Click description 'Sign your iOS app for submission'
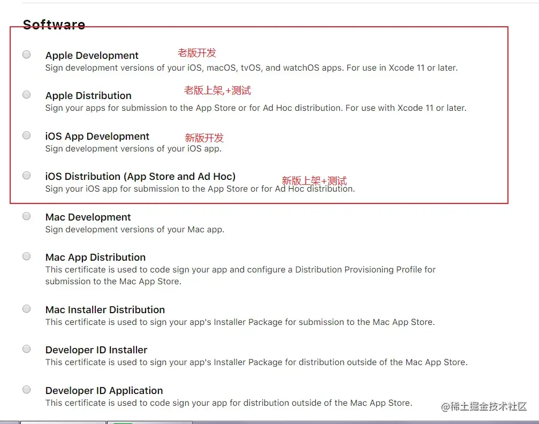Screen dimensions: 539x424 [x=200, y=189]
